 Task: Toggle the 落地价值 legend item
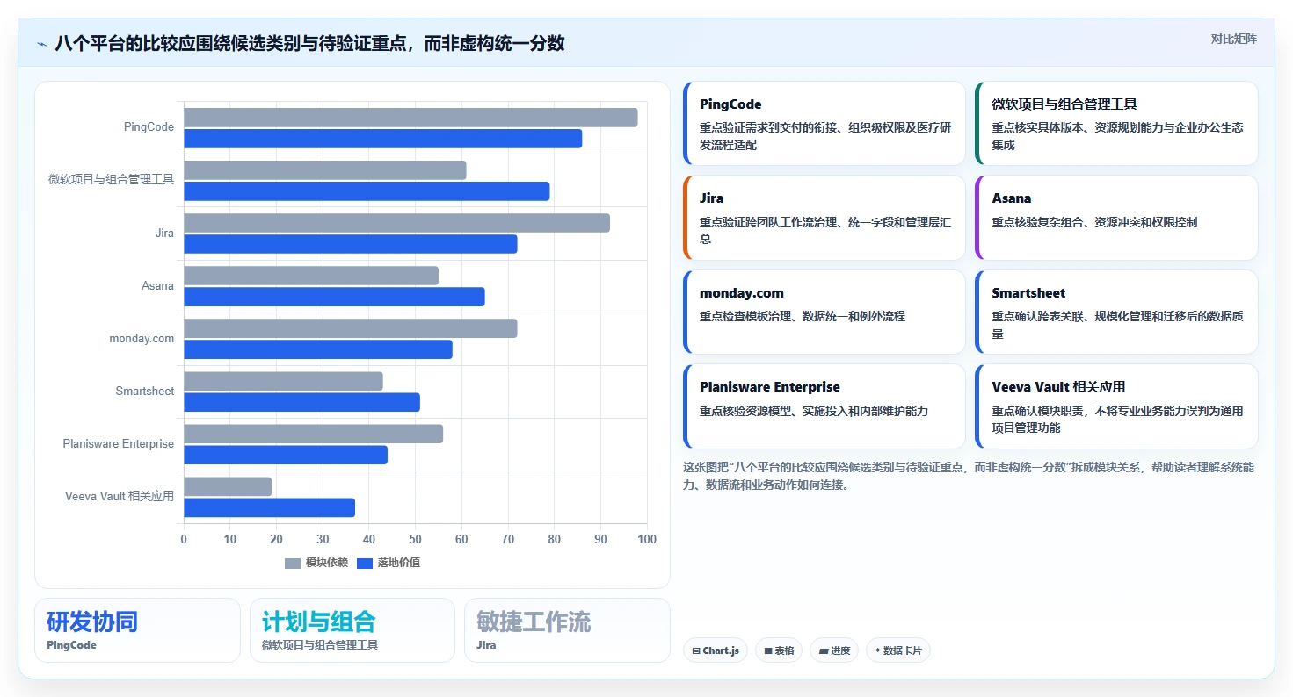coord(389,563)
